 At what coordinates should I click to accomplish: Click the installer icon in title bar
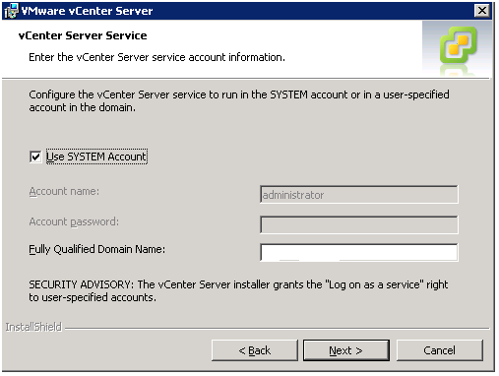[11, 11]
